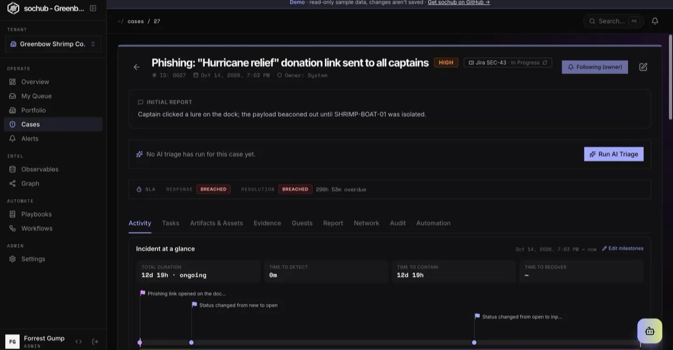Expand the Greenbow Shrimp Co. tenant selector
The image size is (673, 350).
53,44
